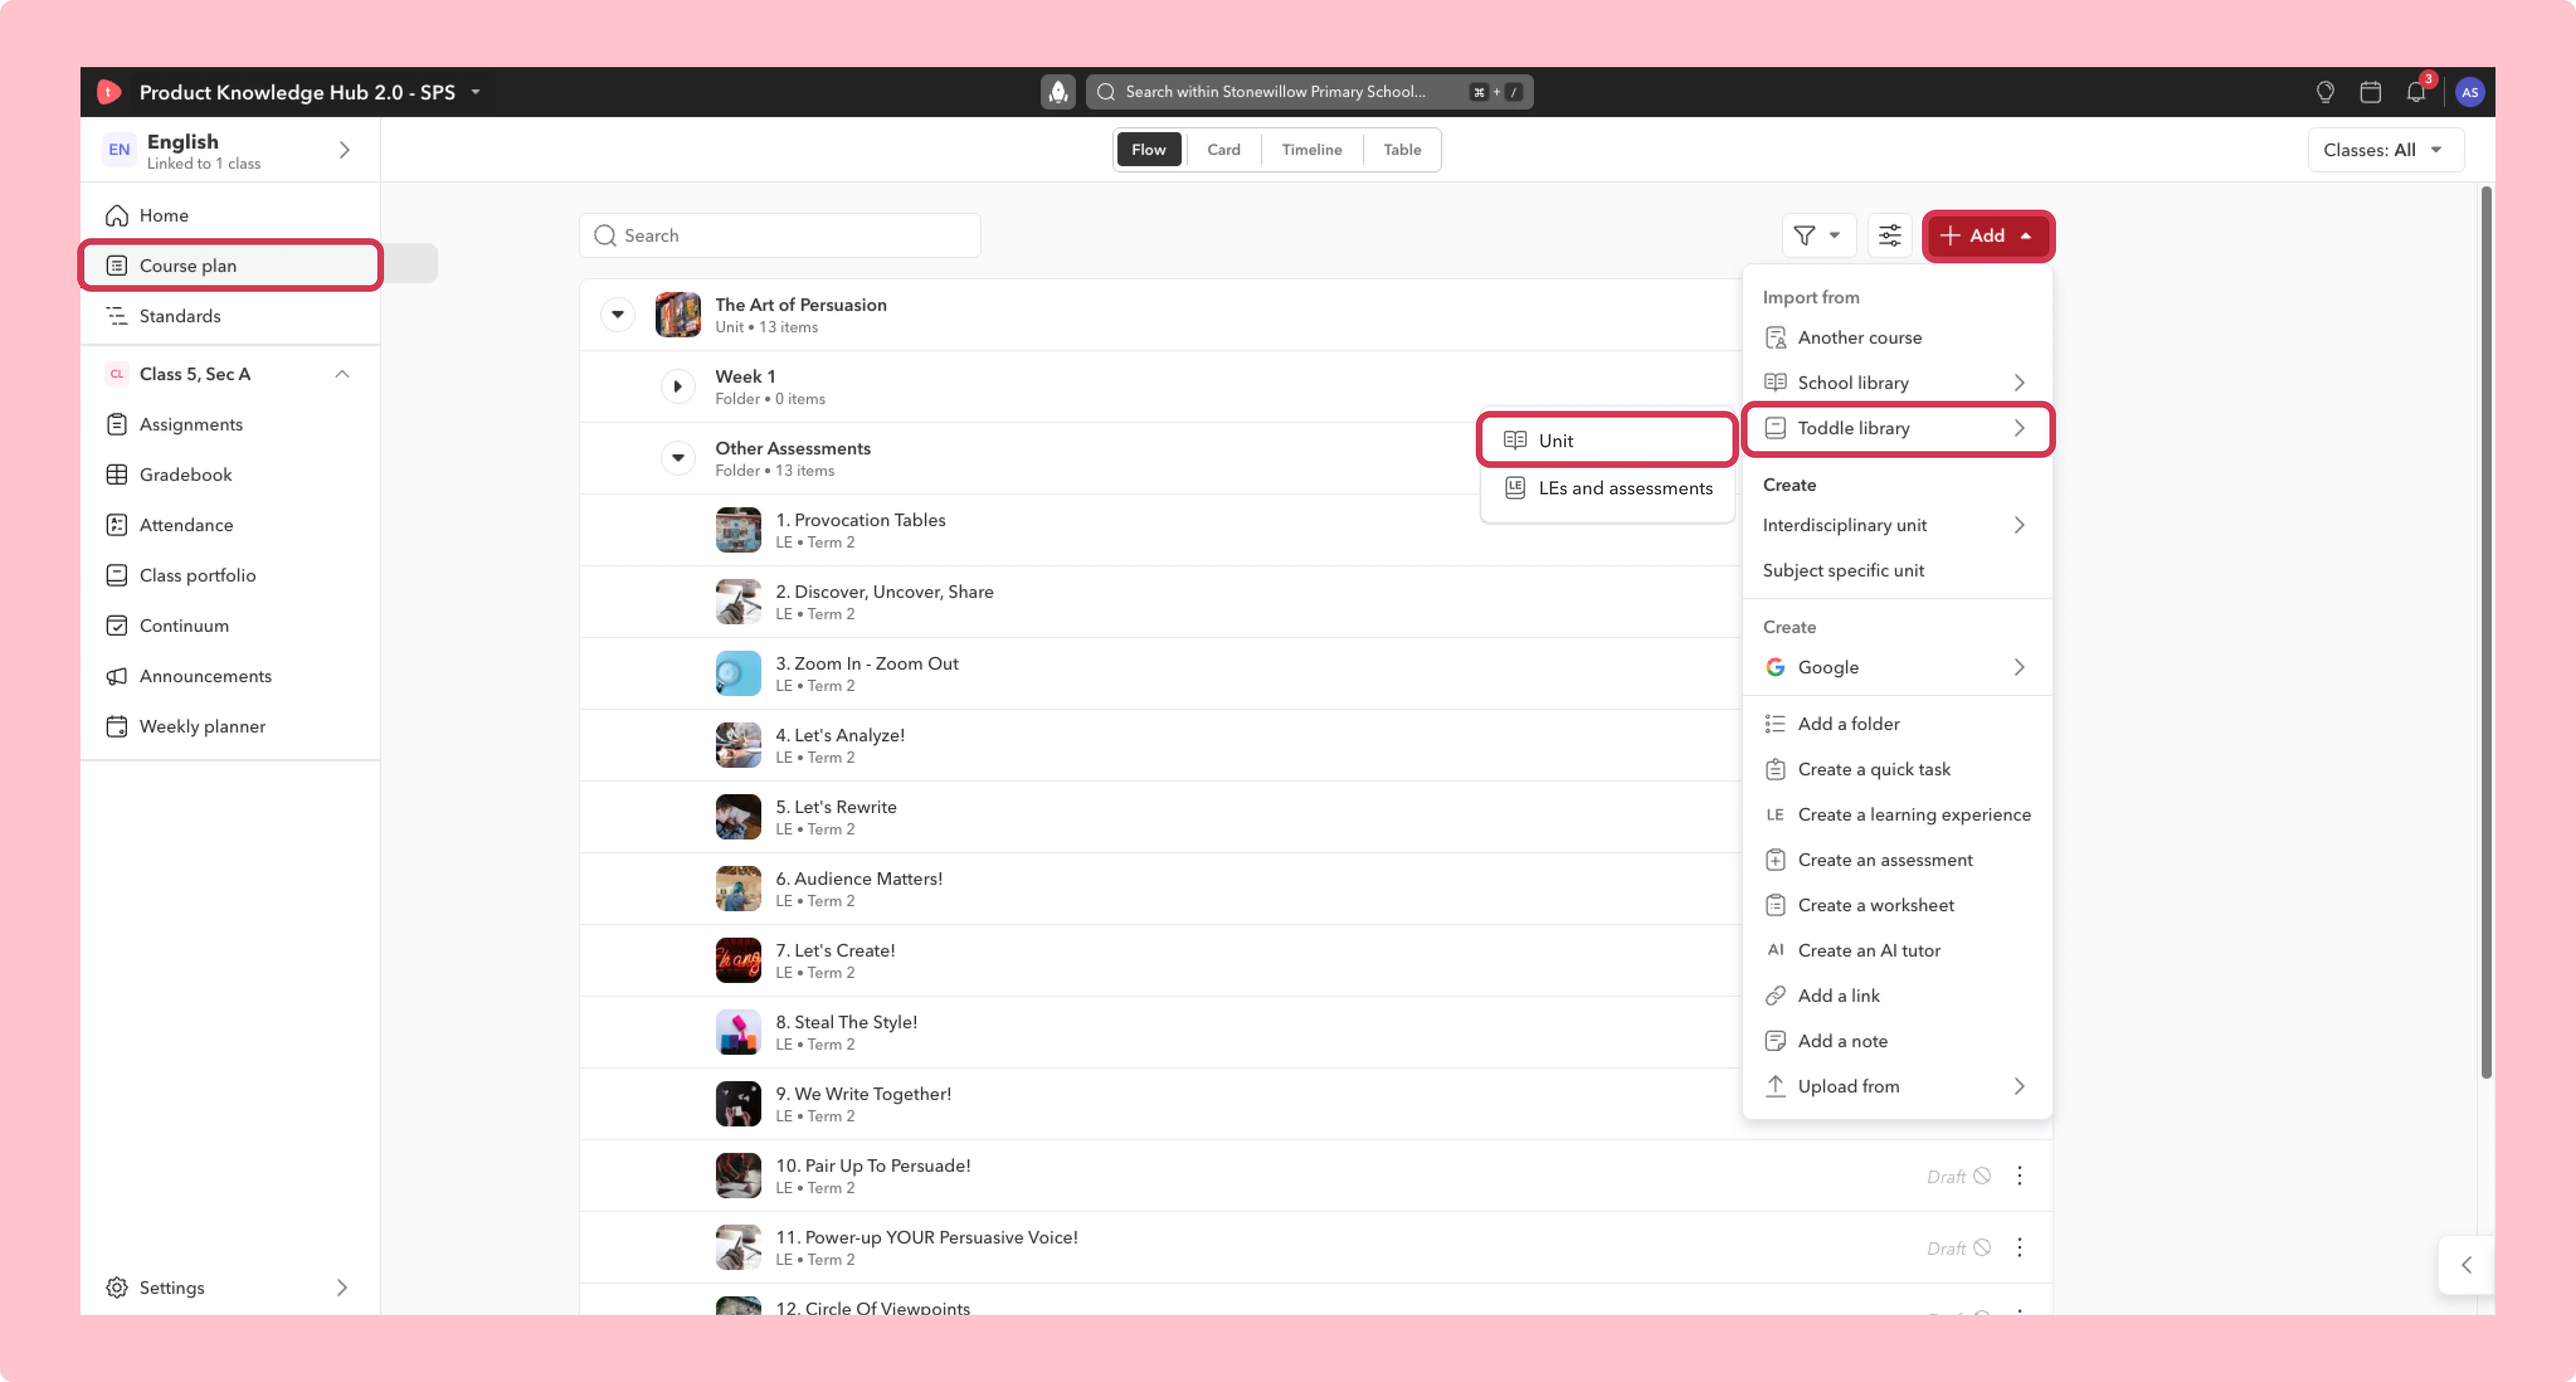The width and height of the screenshot is (2576, 1382).
Task: Open the Google create submenu
Action: pyautogui.click(x=1897, y=667)
